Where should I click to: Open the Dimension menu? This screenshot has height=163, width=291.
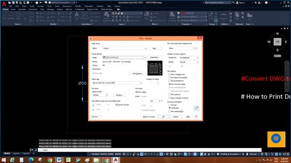point(67,6)
